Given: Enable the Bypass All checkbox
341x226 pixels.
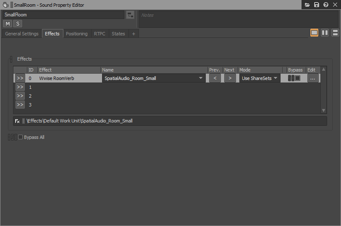Looking at the screenshot, I should tap(21, 137).
